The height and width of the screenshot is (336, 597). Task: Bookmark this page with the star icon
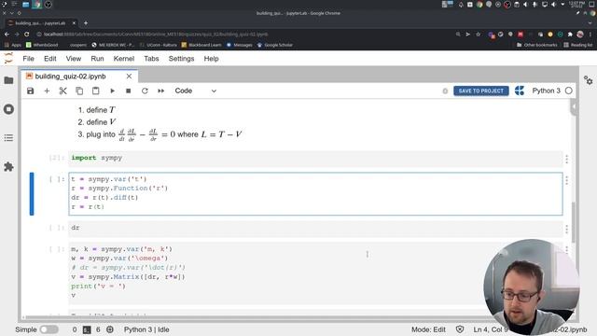tap(479, 35)
